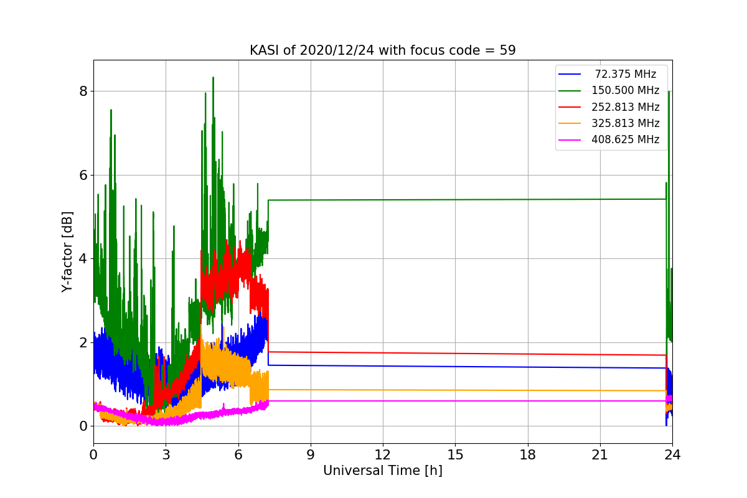Click x-axis tick label 12
The image size is (747, 498).
point(383,455)
